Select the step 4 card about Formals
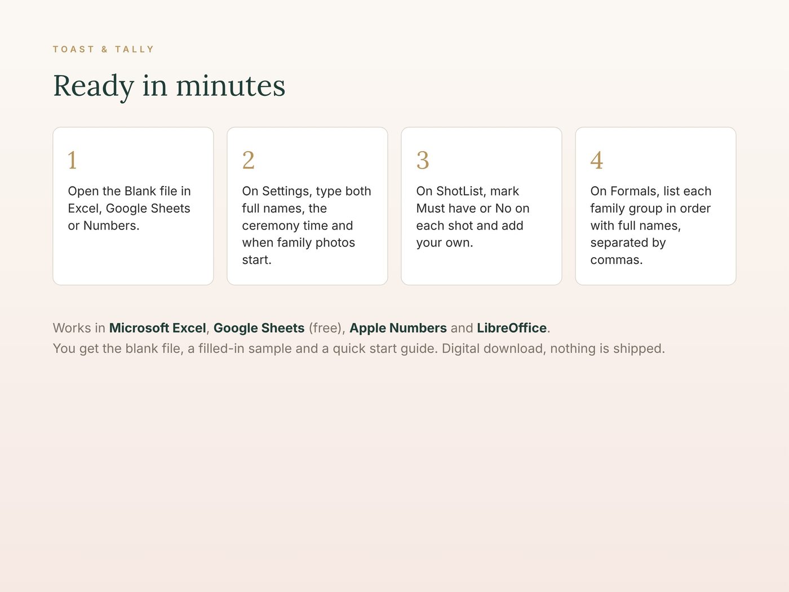 coord(655,206)
